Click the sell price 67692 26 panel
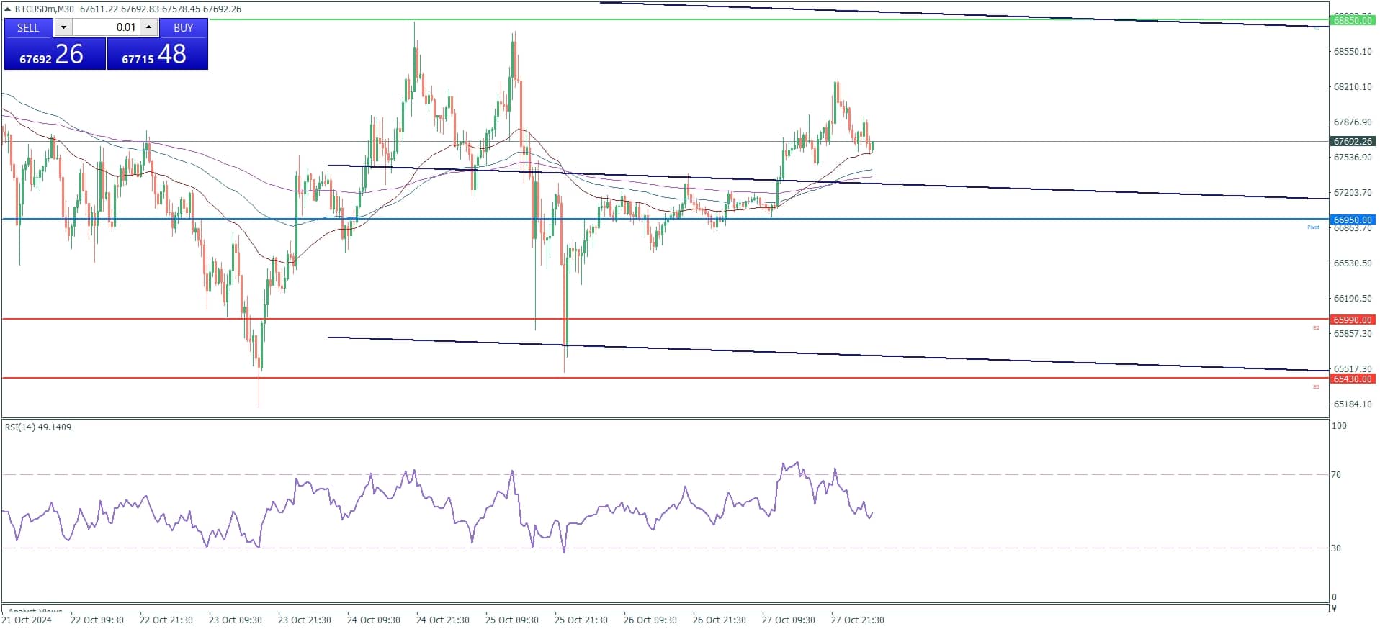 pyautogui.click(x=55, y=54)
